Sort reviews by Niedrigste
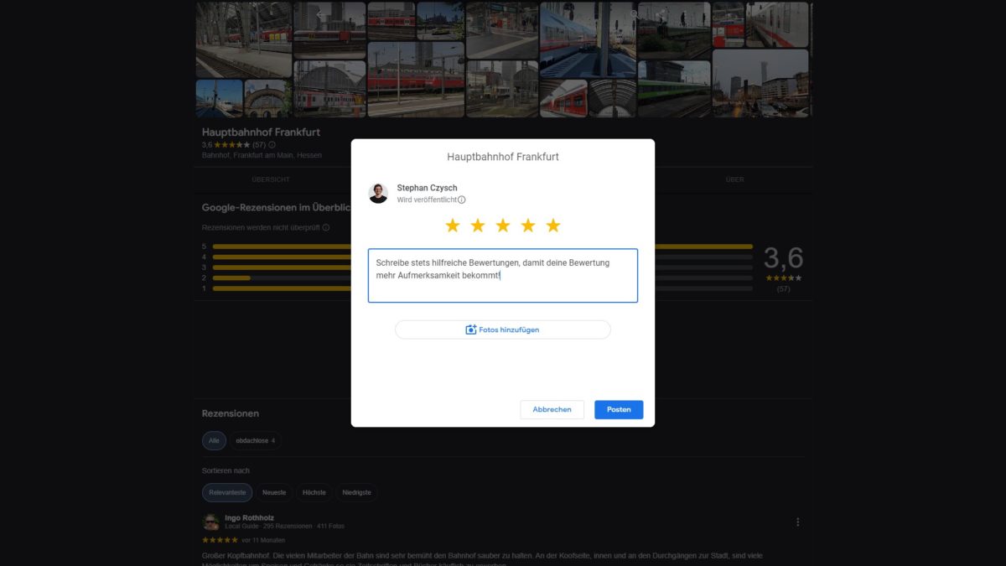This screenshot has height=566, width=1006. tap(357, 493)
